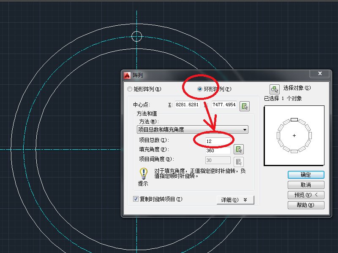Select the 填充角度 value field showing 360
338x253 pixels.
218,150
